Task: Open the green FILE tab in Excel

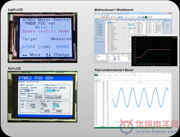Action: point(96,75)
